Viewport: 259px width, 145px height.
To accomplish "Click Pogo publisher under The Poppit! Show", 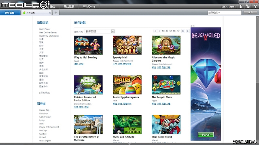I will coord(154,101).
